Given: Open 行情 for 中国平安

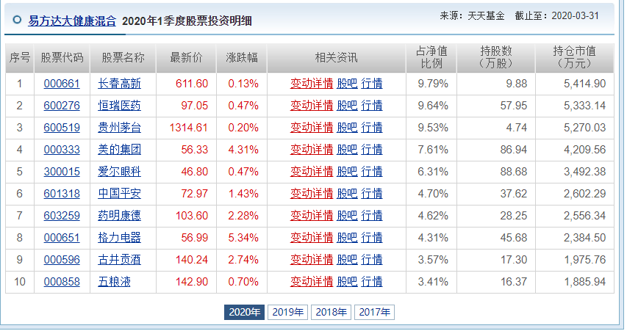Looking at the screenshot, I should point(371,194).
